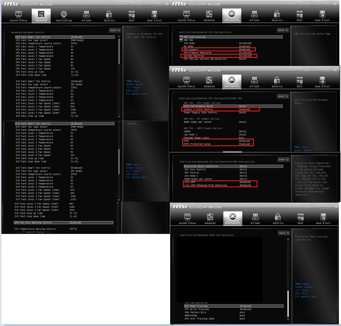Disable PSS Support setting
341x326 pixels.
click(x=219, y=49)
